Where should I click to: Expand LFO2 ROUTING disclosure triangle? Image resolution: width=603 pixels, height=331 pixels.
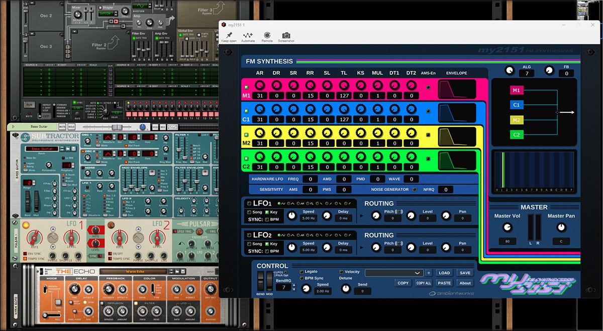point(361,247)
